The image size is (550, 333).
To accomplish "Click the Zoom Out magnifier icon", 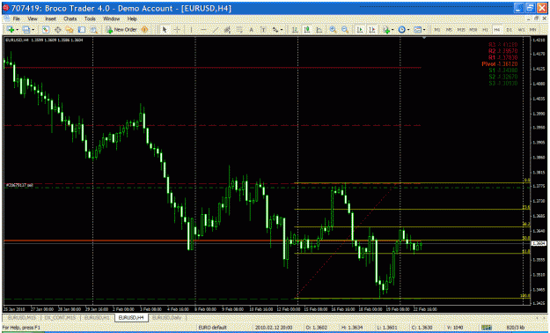I will point(345,30).
